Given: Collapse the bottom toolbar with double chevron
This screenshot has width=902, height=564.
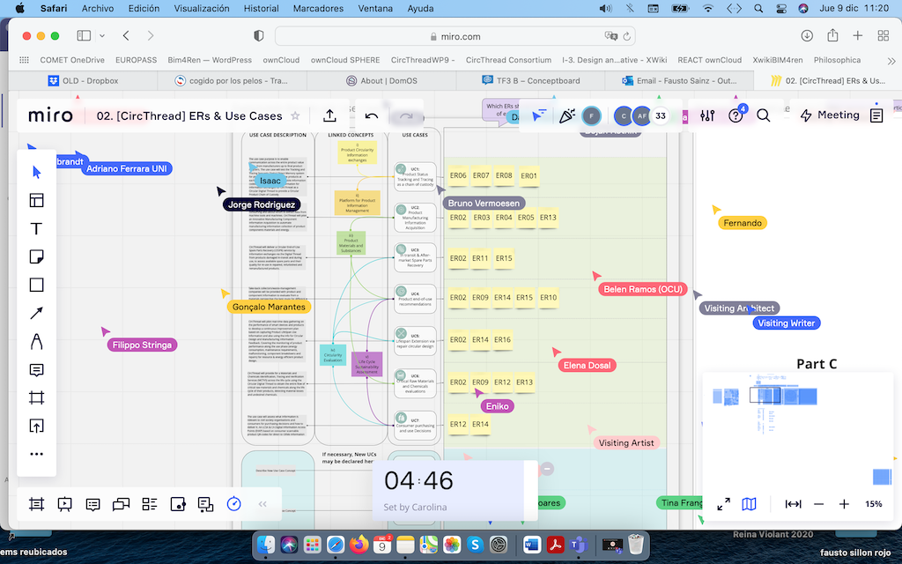Looking at the screenshot, I should 262,504.
